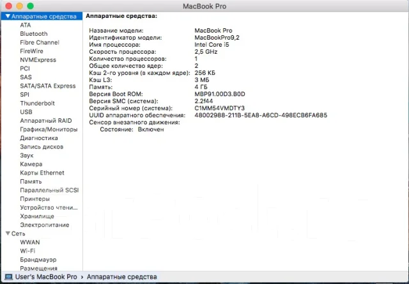
Task: Click SMC version 2.2f44
Action: [x=203, y=101]
